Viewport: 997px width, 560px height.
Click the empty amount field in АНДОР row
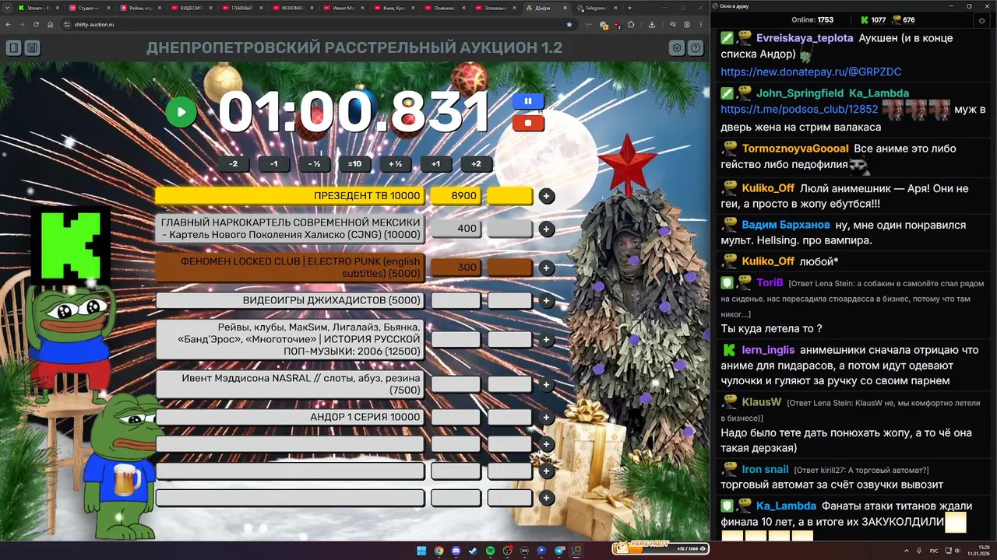(456, 417)
